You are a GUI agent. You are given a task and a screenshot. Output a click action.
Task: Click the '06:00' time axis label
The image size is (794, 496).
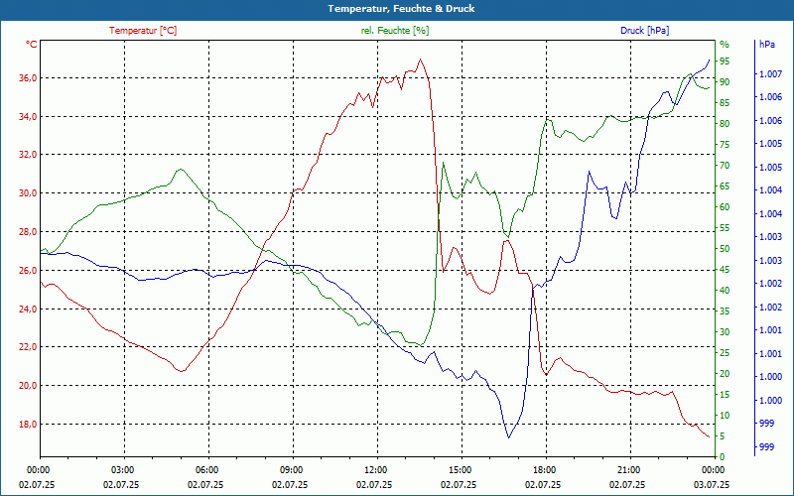tap(208, 470)
